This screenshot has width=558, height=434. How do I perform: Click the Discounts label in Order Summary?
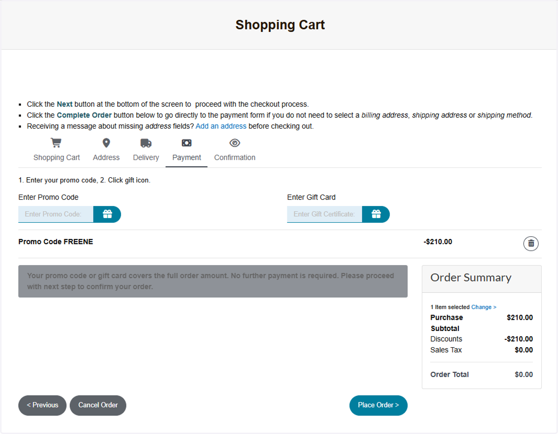tap(446, 339)
